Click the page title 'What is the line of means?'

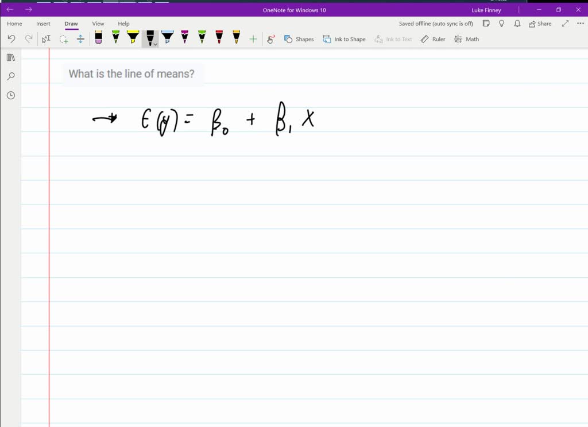pos(131,74)
